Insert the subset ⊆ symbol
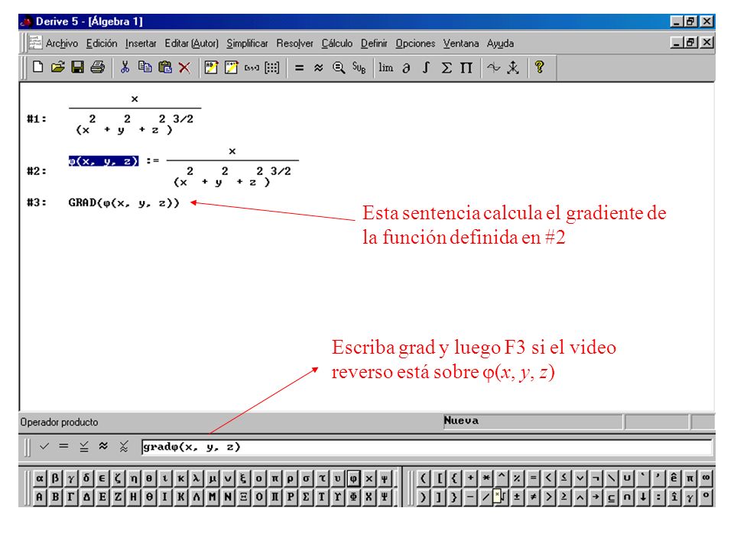 click(612, 497)
